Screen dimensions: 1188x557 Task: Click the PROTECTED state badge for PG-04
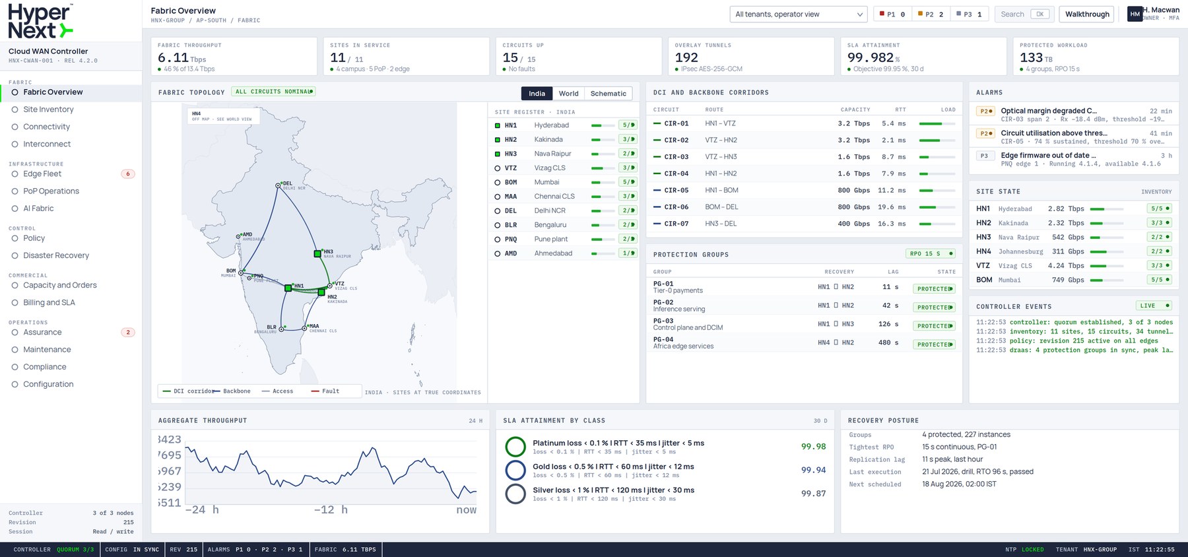click(x=935, y=344)
